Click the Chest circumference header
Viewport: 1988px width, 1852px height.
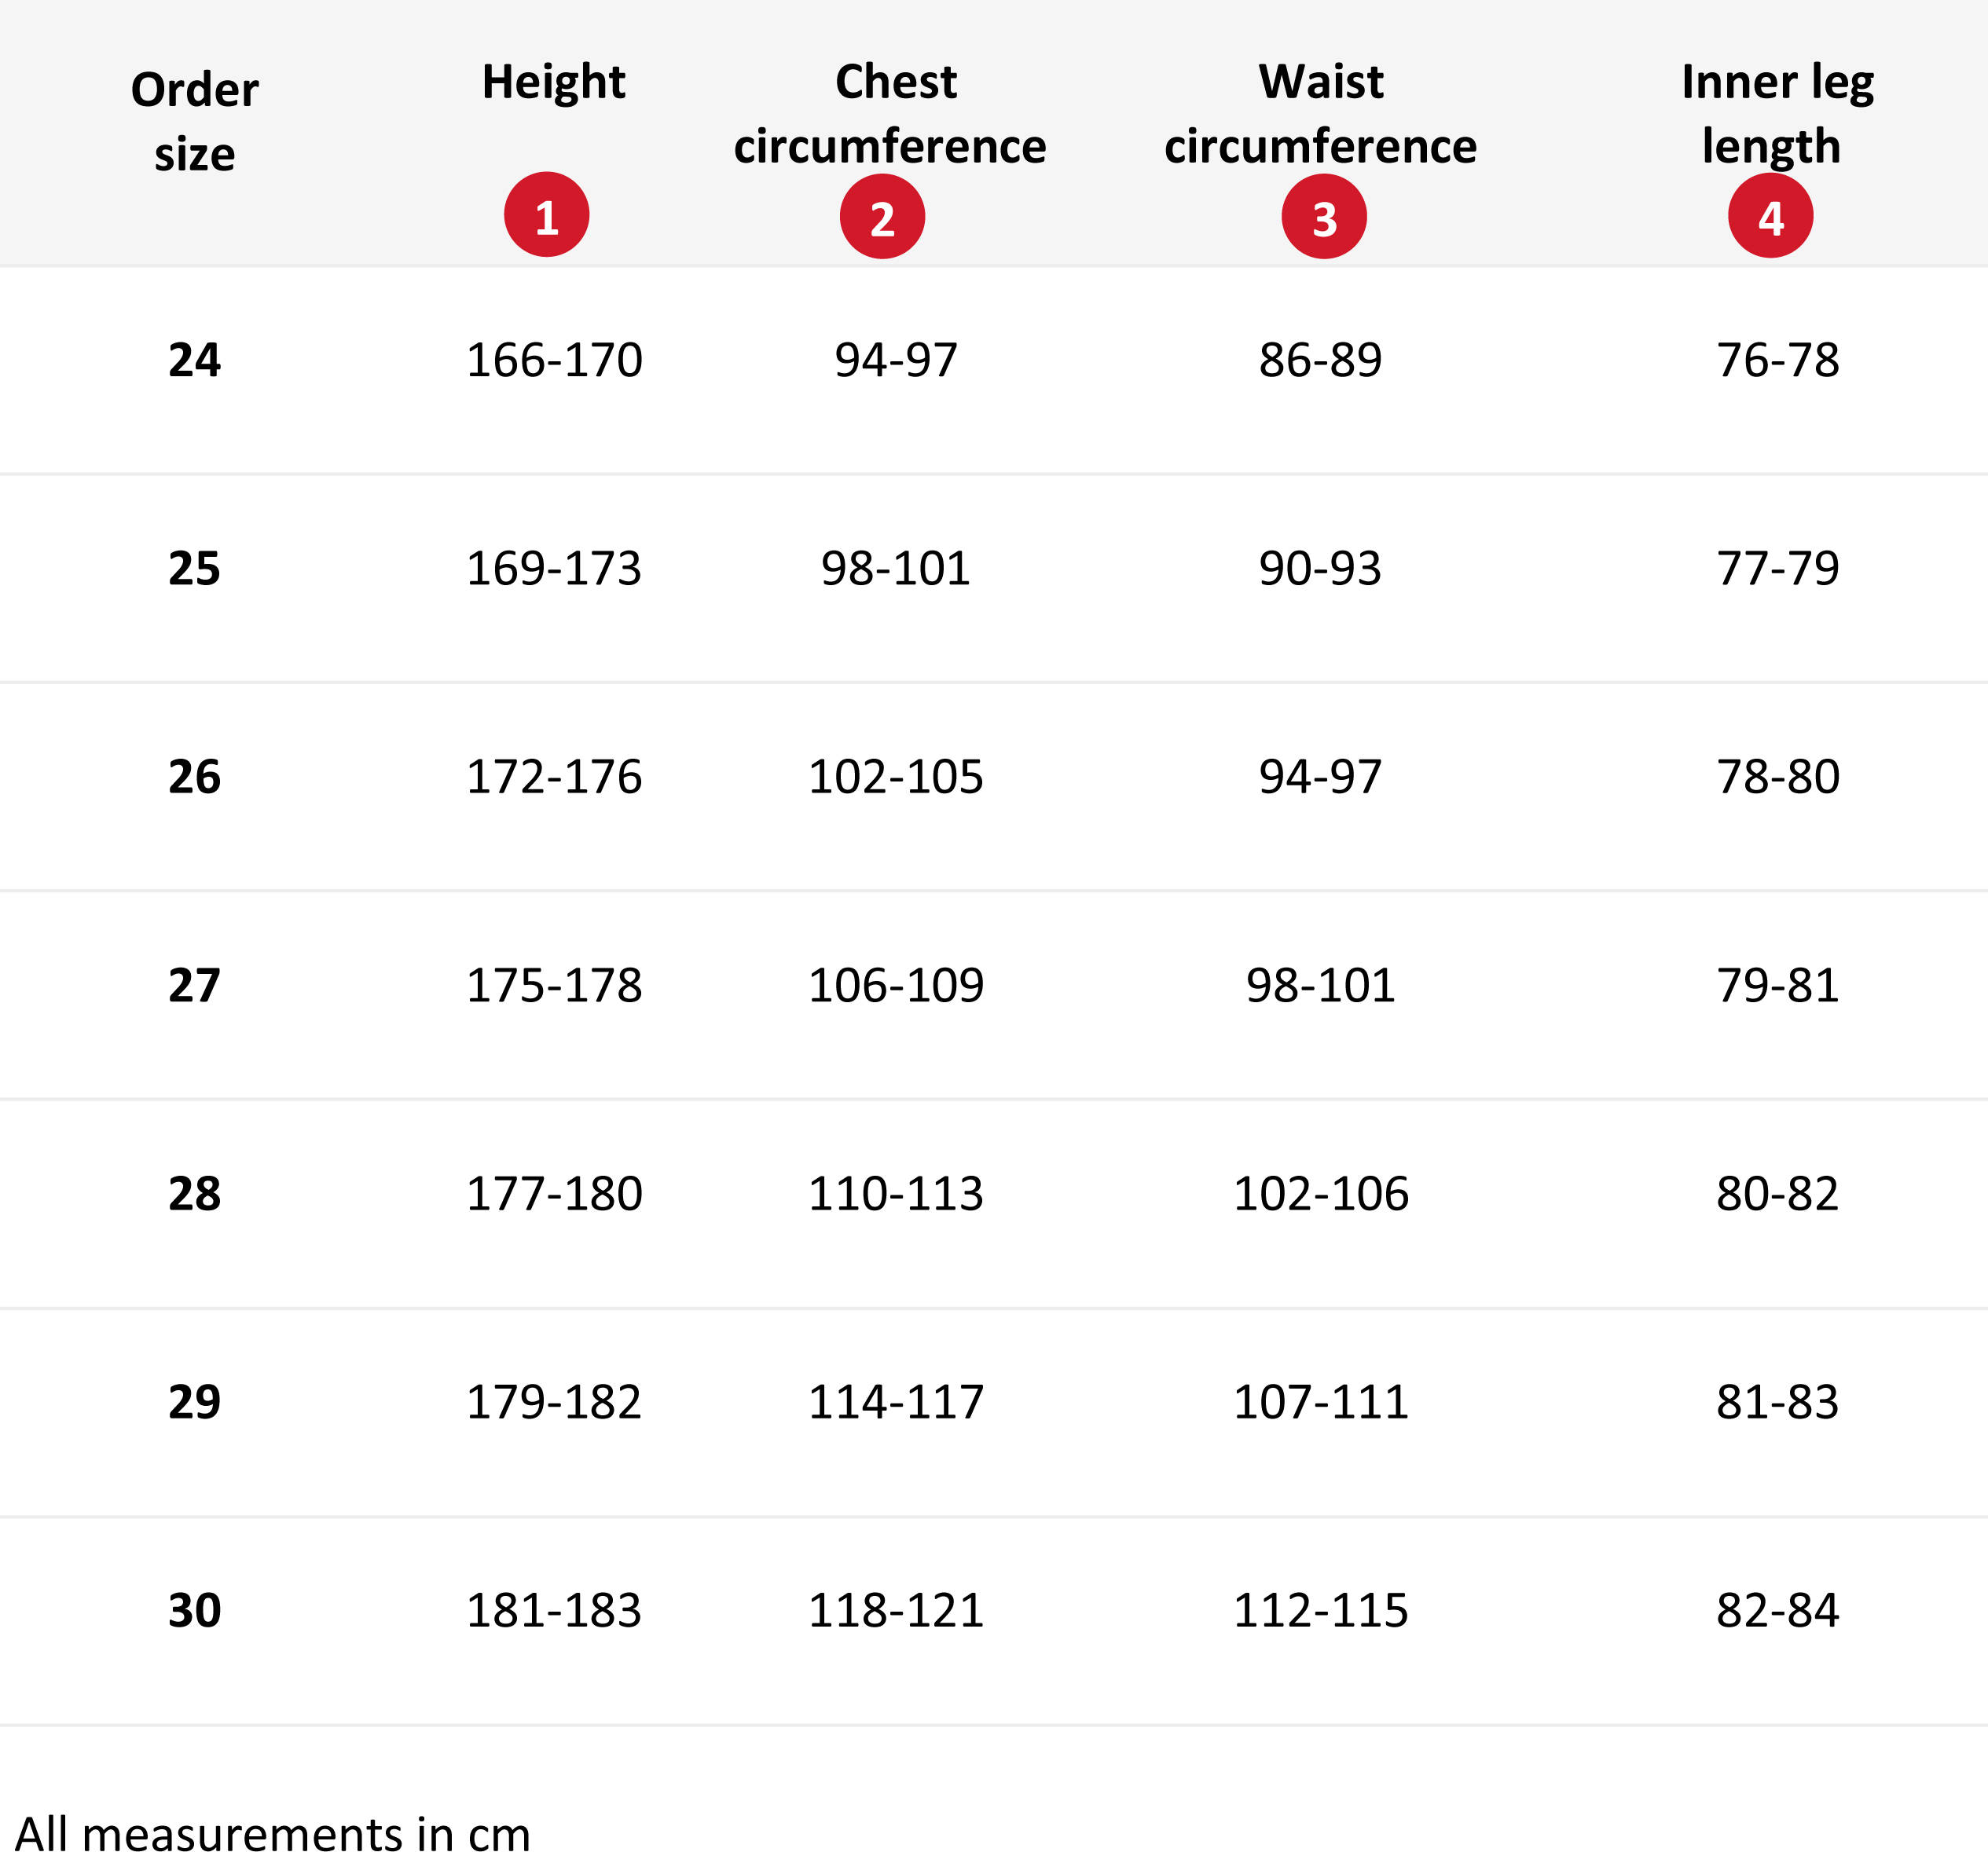(x=890, y=114)
